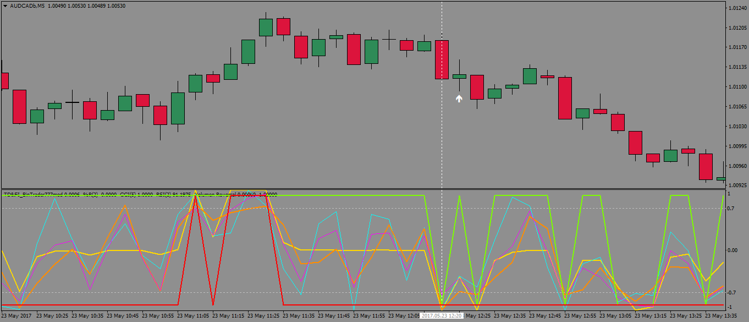Select the highlighted 2017.05.23 12:20 date label
This screenshot has width=749, height=322.
click(442, 316)
